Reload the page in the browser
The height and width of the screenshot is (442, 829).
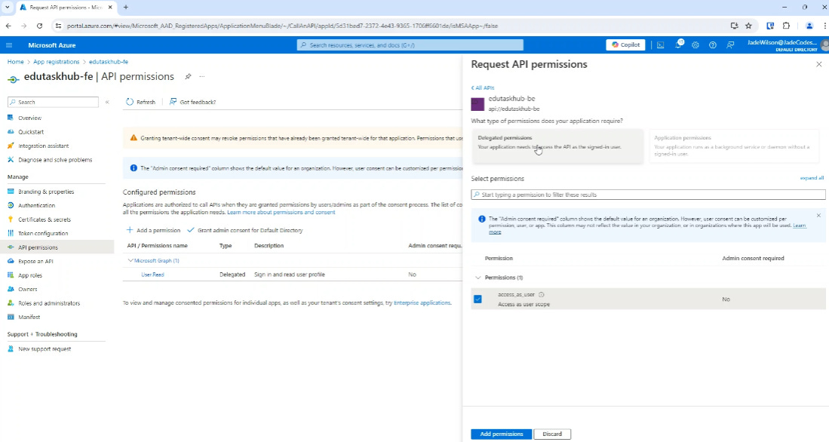pyautogui.click(x=39, y=26)
